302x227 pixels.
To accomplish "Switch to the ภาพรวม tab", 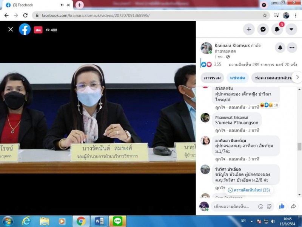I will [x=212, y=78].
